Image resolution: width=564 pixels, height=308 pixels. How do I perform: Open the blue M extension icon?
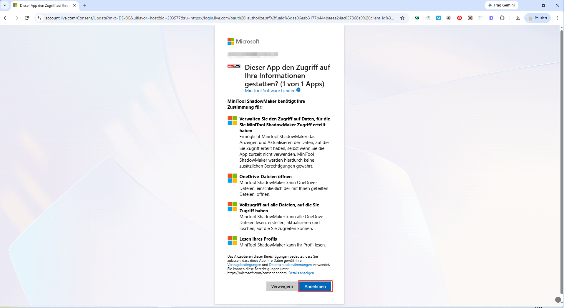[438, 18]
